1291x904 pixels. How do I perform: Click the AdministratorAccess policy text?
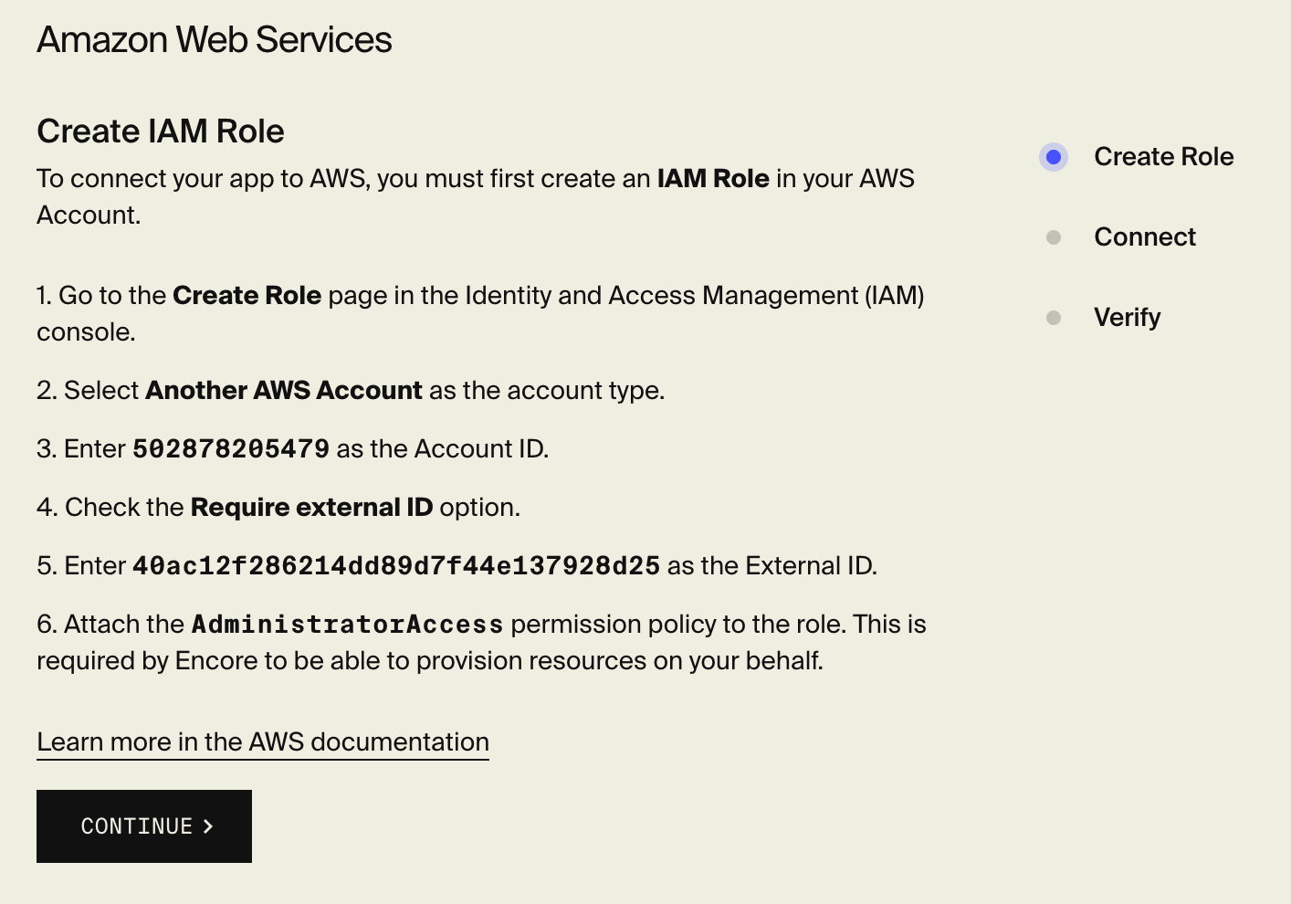347,624
